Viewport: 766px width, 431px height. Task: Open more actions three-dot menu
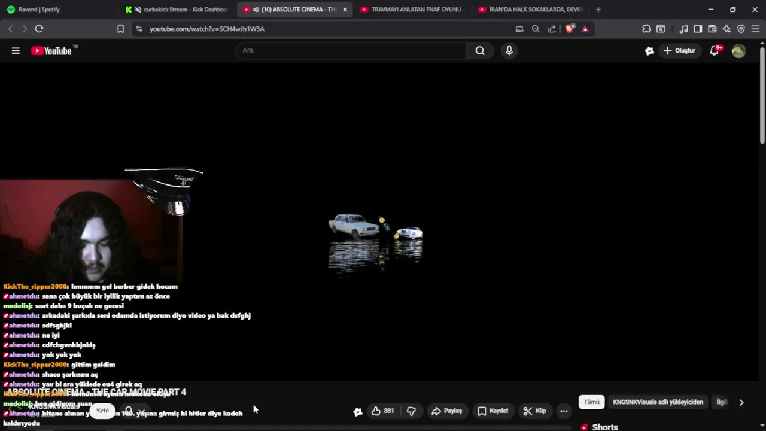pyautogui.click(x=564, y=411)
